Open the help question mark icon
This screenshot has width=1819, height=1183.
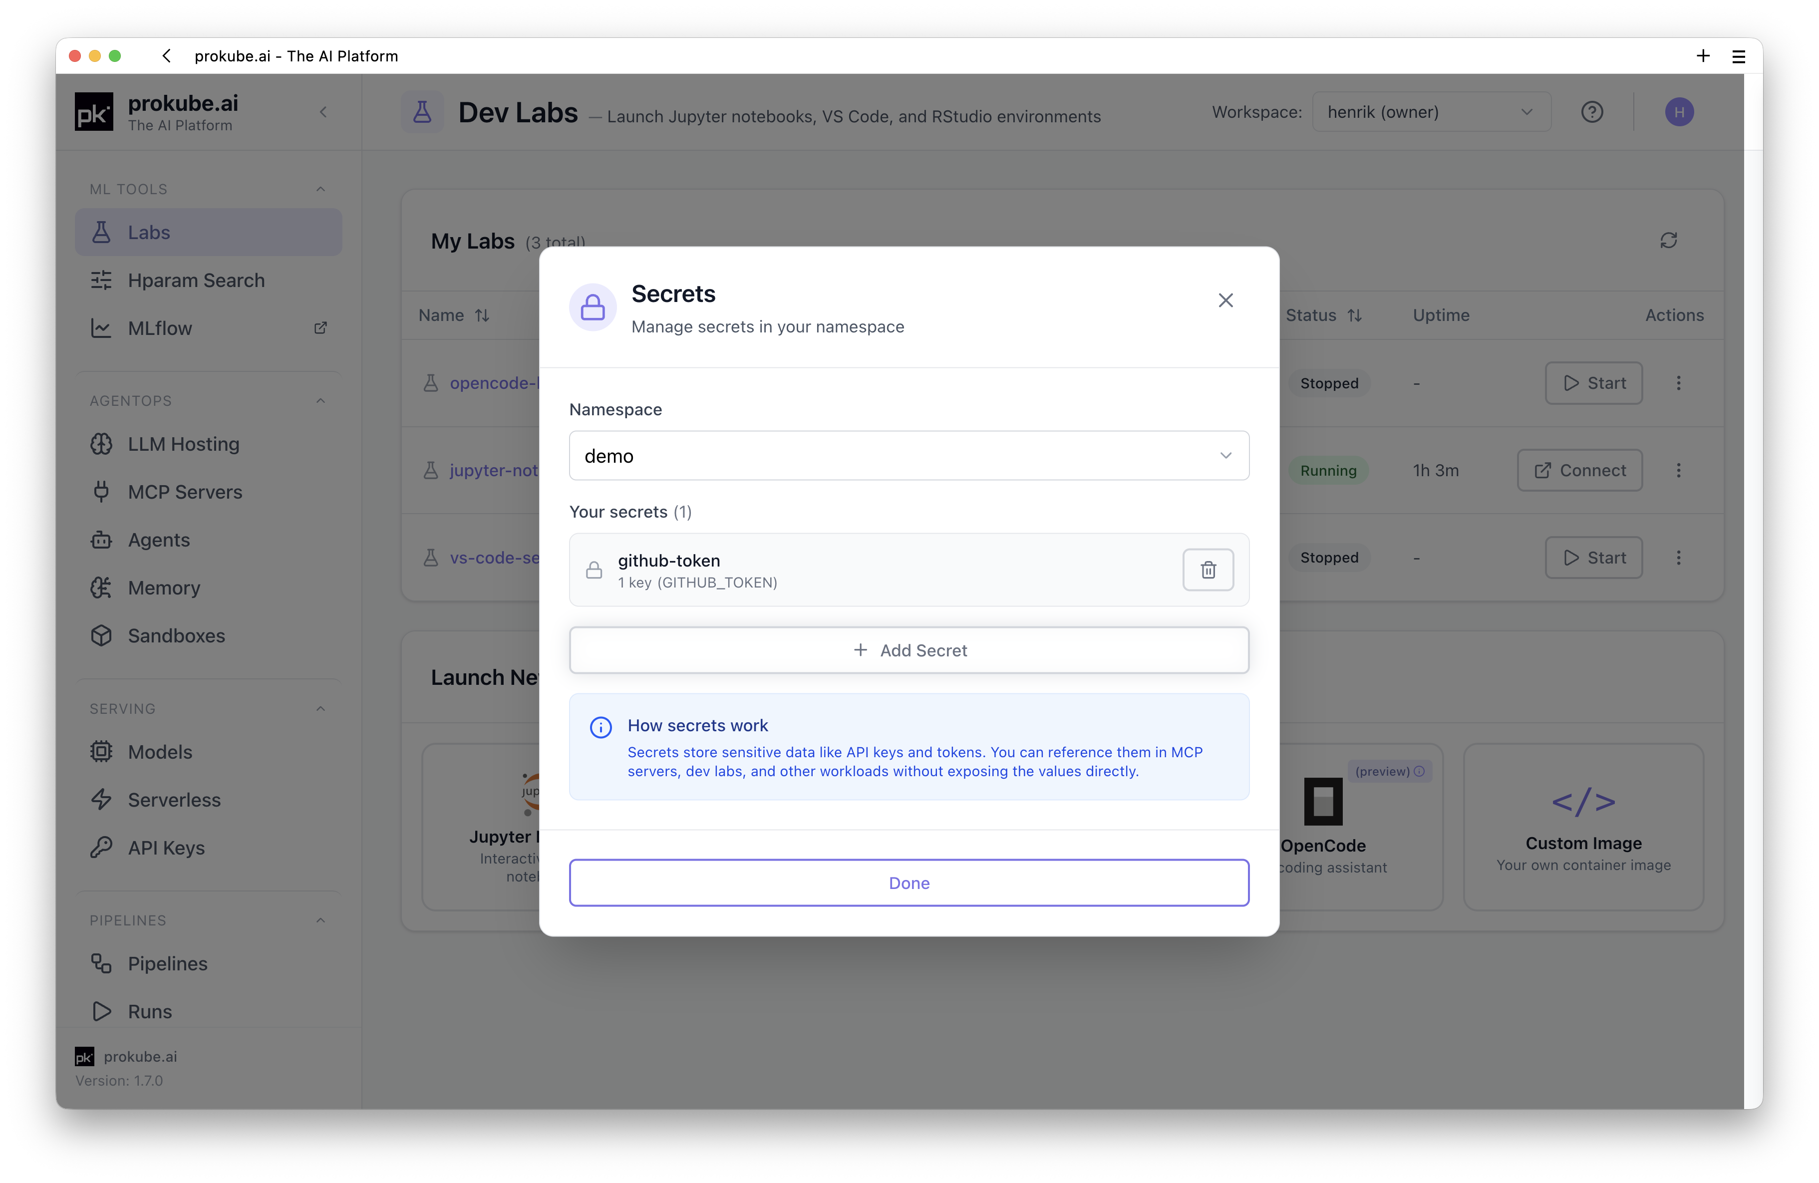tap(1591, 112)
